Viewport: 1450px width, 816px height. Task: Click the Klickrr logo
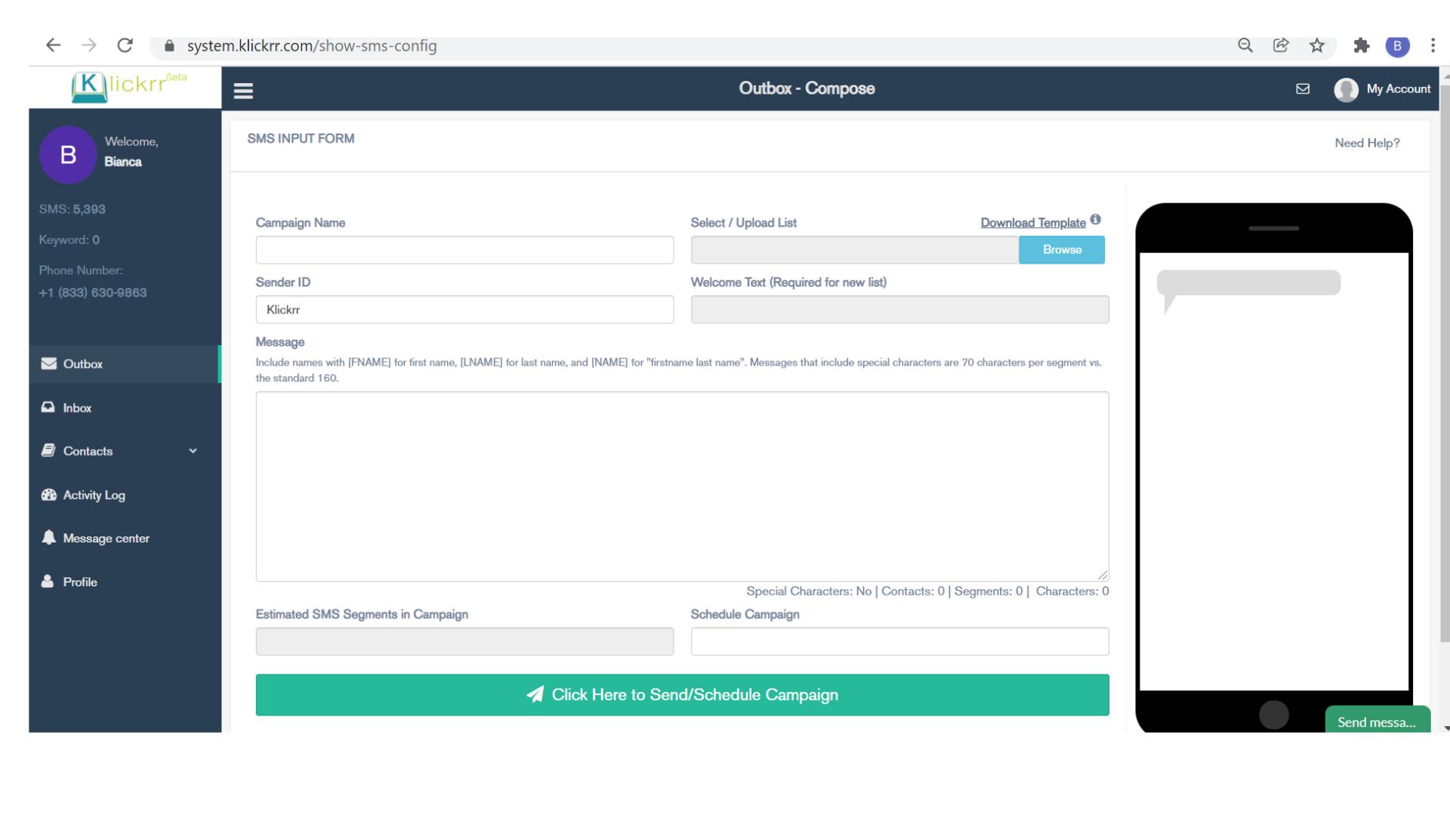(x=125, y=86)
